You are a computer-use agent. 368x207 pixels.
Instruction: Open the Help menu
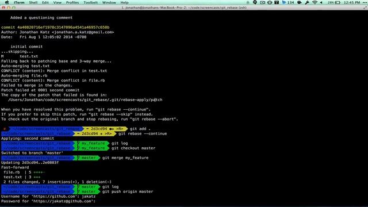124,2
